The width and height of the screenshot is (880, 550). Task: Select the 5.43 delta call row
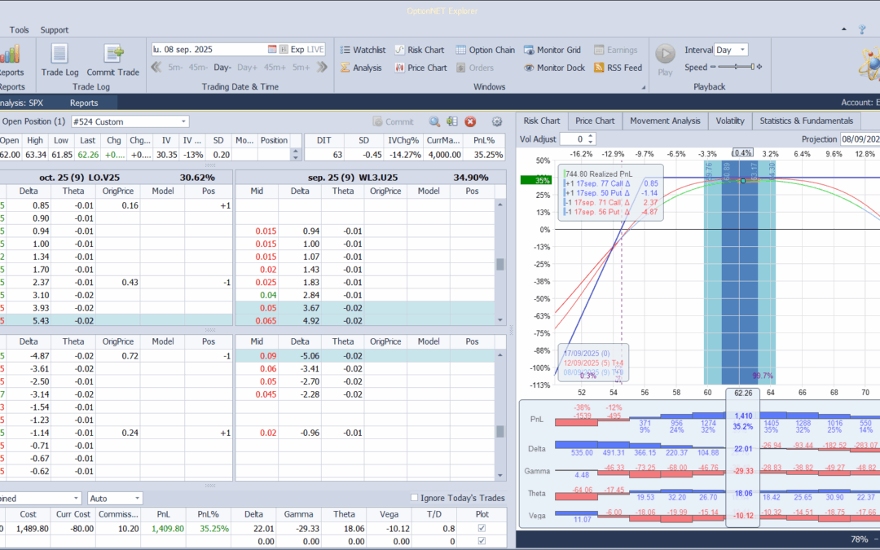(x=117, y=321)
